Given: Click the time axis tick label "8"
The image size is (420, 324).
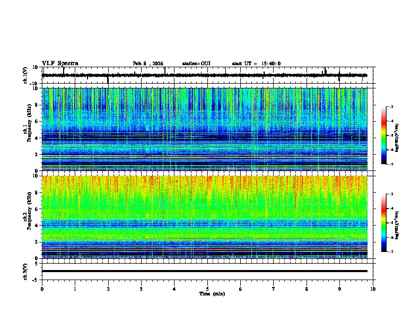Looking at the screenshot, I should [307, 289].
